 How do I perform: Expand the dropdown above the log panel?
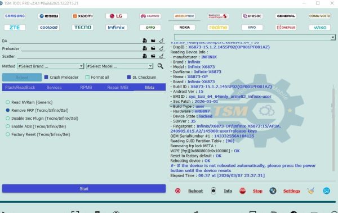click(255, 38)
